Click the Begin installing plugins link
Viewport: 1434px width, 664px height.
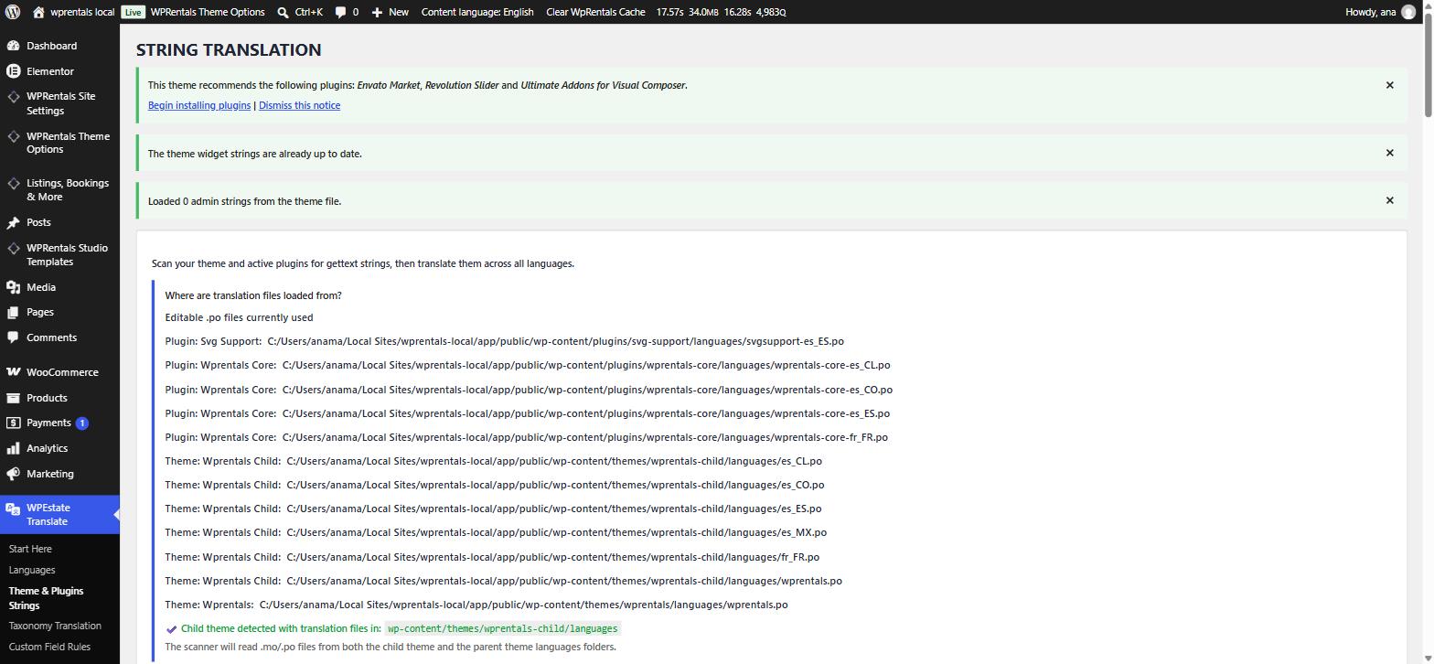pos(199,105)
